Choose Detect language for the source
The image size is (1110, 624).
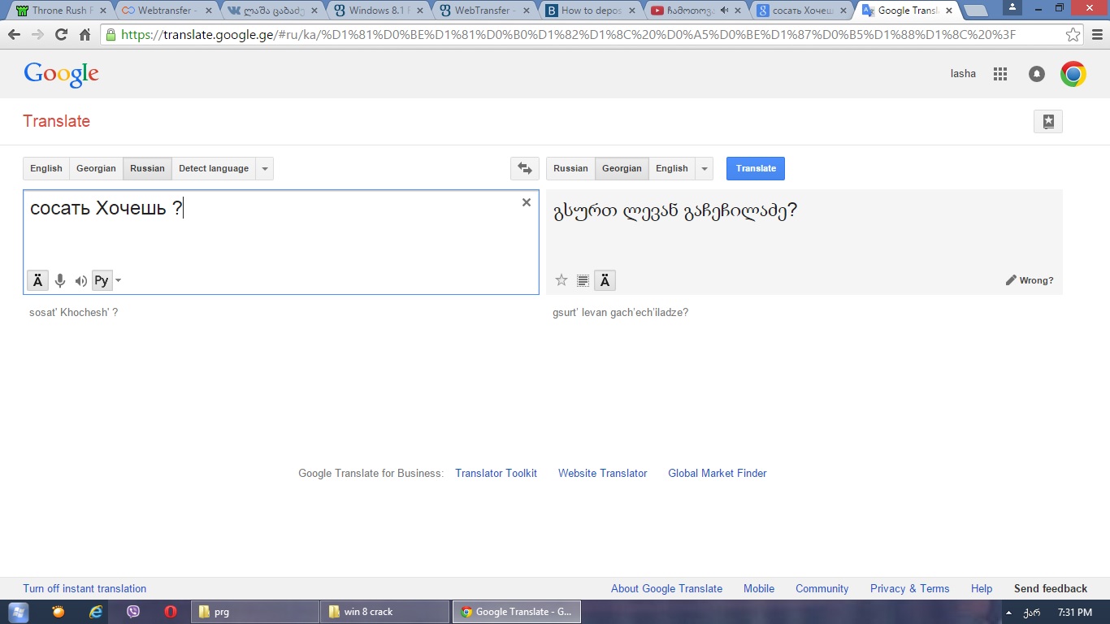pyautogui.click(x=214, y=168)
